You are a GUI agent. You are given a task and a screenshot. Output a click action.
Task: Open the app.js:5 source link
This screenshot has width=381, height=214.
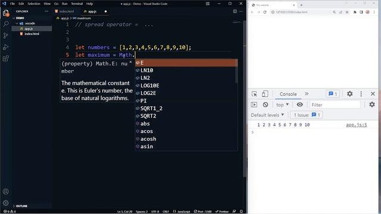pyautogui.click(x=357, y=125)
